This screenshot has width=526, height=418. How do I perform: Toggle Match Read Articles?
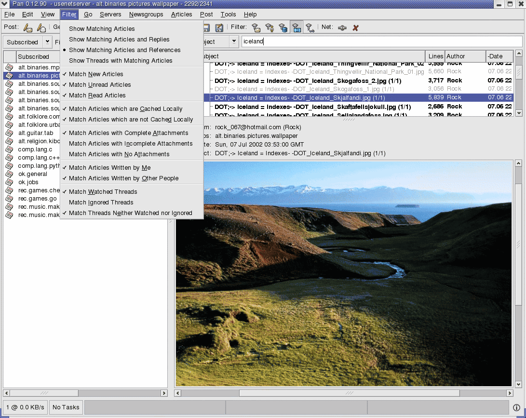tap(132, 95)
